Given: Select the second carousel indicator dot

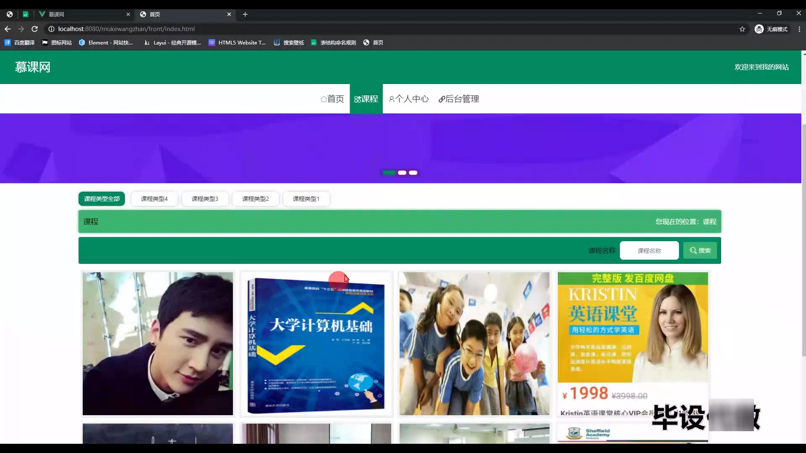Looking at the screenshot, I should 402,173.
